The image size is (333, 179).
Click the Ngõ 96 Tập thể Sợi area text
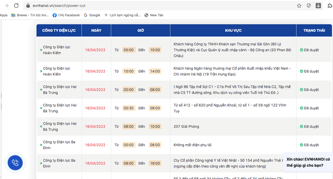tap(232, 90)
